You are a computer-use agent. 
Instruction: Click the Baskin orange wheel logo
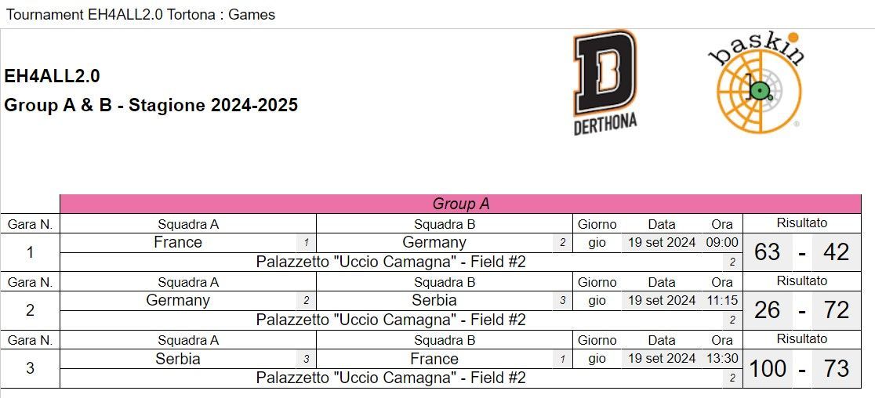[x=759, y=82]
